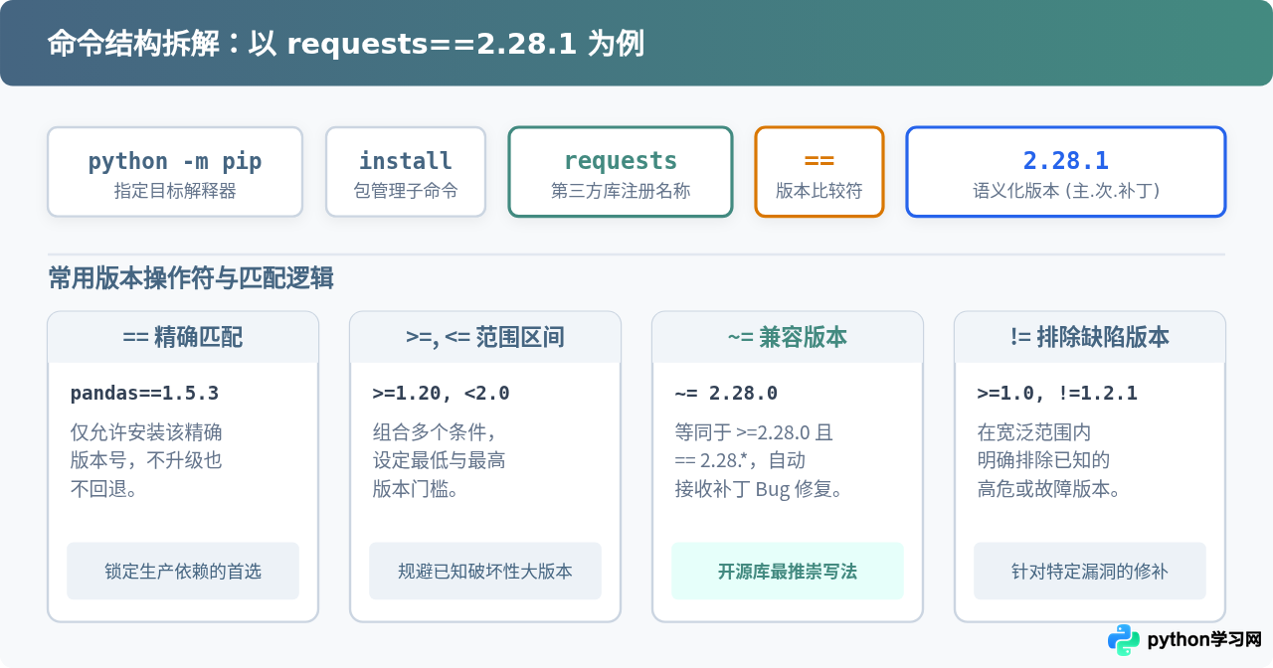The height and width of the screenshot is (668, 1273).
Task: Select the '~= 兼容版本' card header
Action: point(788,337)
